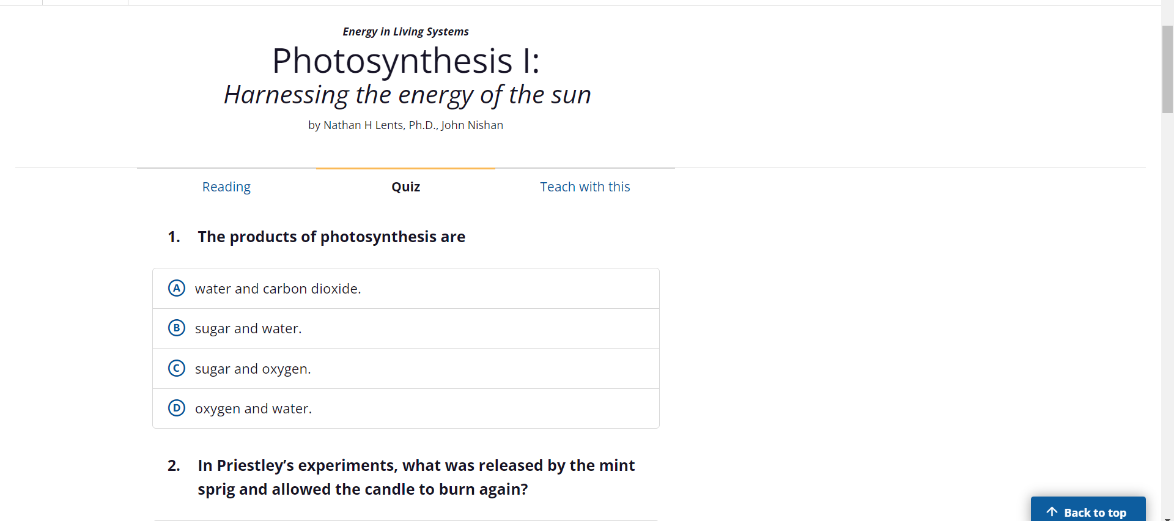
Task: Click the up arrow inside Back to top
Action: coord(1052,512)
